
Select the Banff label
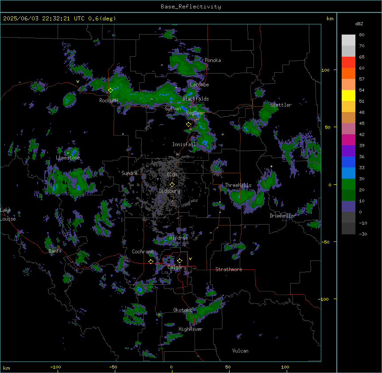[x=55, y=251]
